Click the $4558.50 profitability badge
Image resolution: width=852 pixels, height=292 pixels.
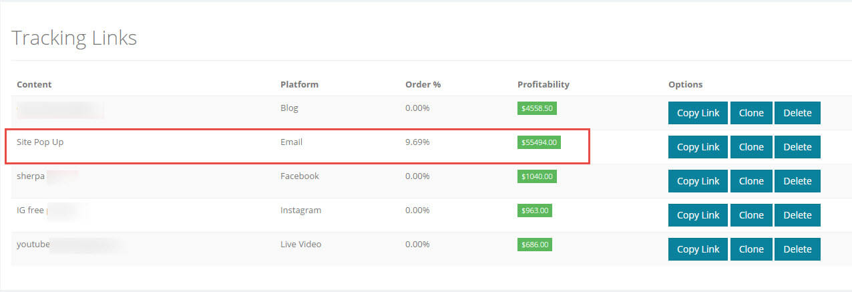click(x=538, y=108)
